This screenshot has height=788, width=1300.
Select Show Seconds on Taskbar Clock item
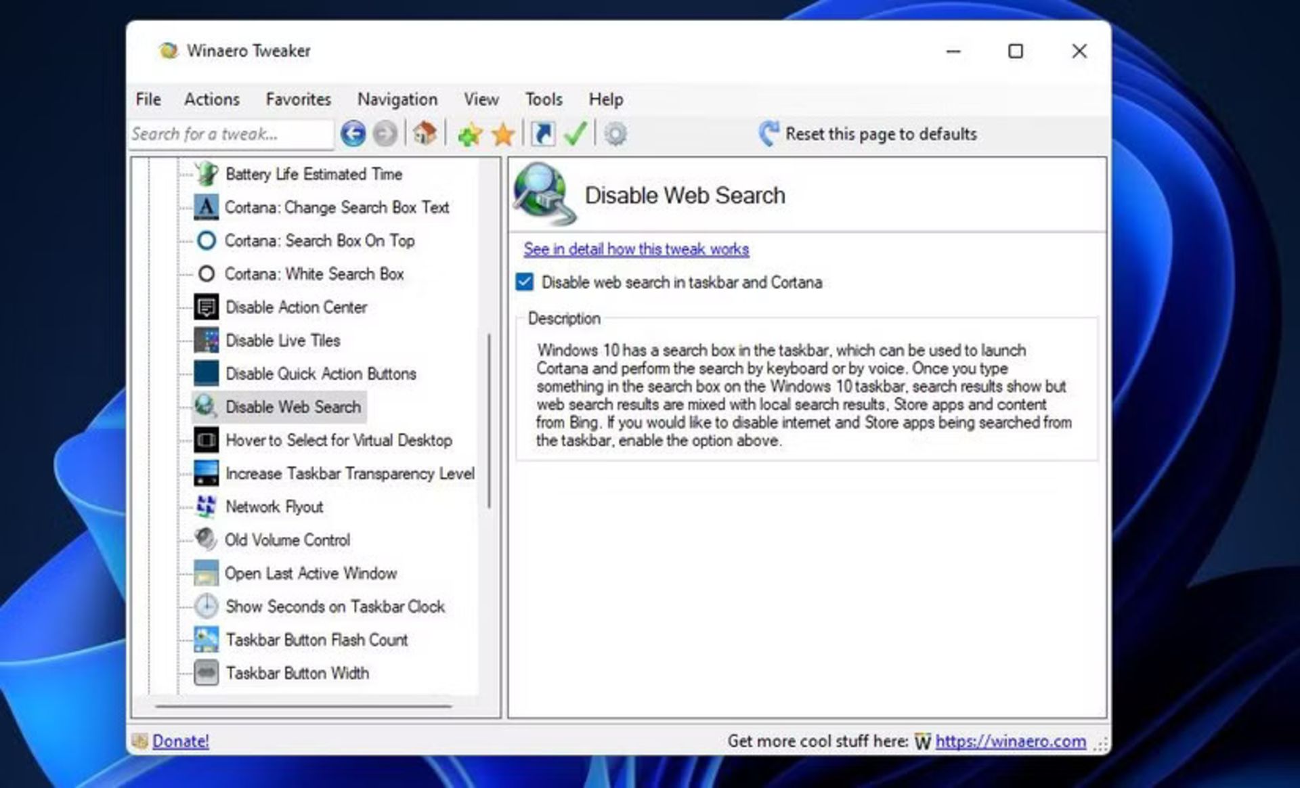coord(335,606)
